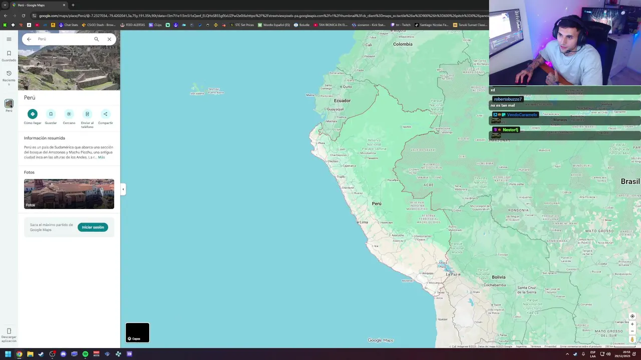641x360 pixels.
Task: Open a new browser tab
Action: [x=73, y=5]
